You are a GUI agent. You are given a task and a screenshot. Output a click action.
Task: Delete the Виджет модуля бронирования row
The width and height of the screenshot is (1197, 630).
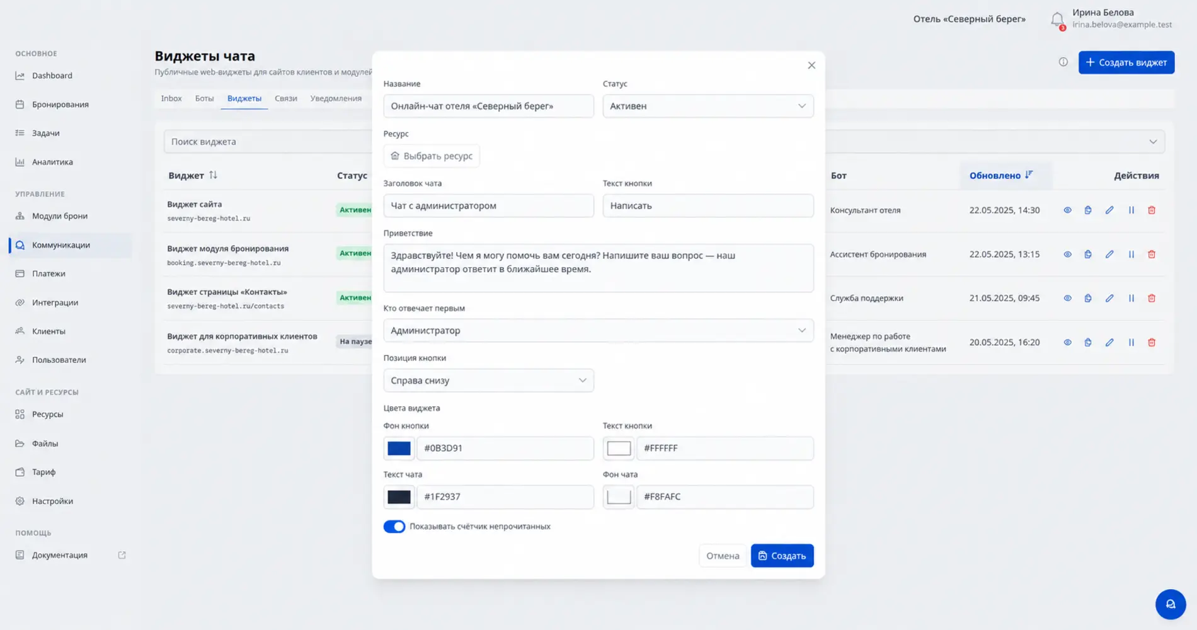pyautogui.click(x=1152, y=255)
